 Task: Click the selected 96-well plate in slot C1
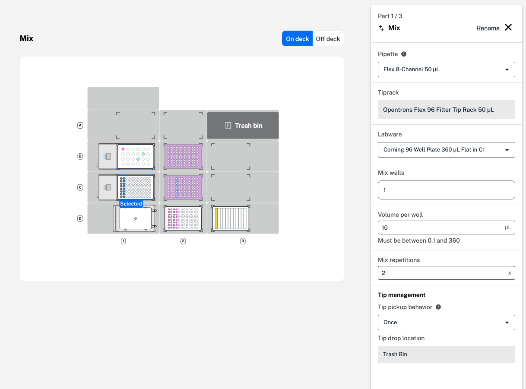pyautogui.click(x=135, y=187)
